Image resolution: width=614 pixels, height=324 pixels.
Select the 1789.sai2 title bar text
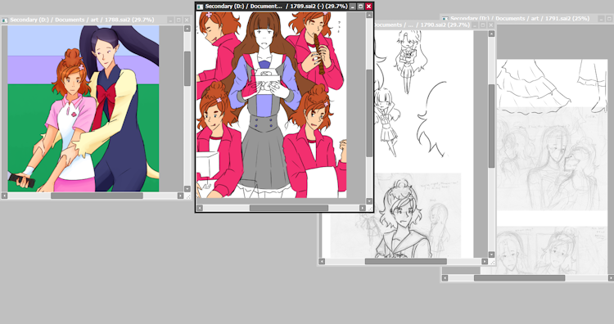277,7
